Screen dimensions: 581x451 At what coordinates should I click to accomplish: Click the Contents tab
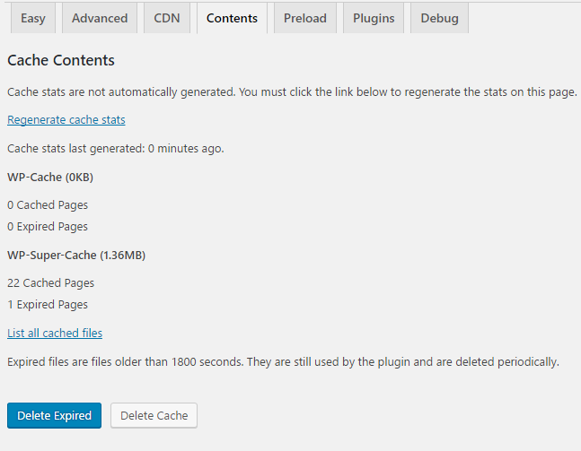point(232,18)
